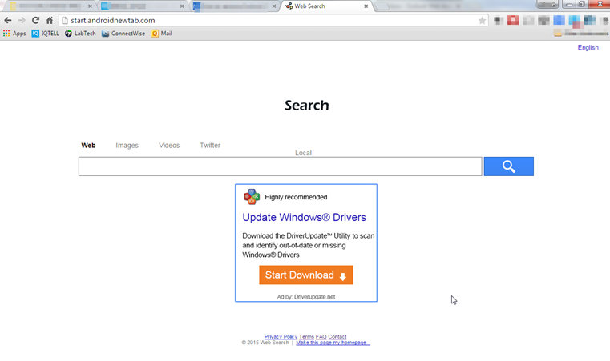Open the Apps bookmarks shortcut
This screenshot has height=361, width=610.
(14, 34)
